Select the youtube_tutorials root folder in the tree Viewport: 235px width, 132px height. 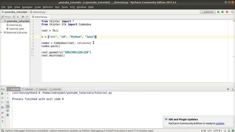17,21
